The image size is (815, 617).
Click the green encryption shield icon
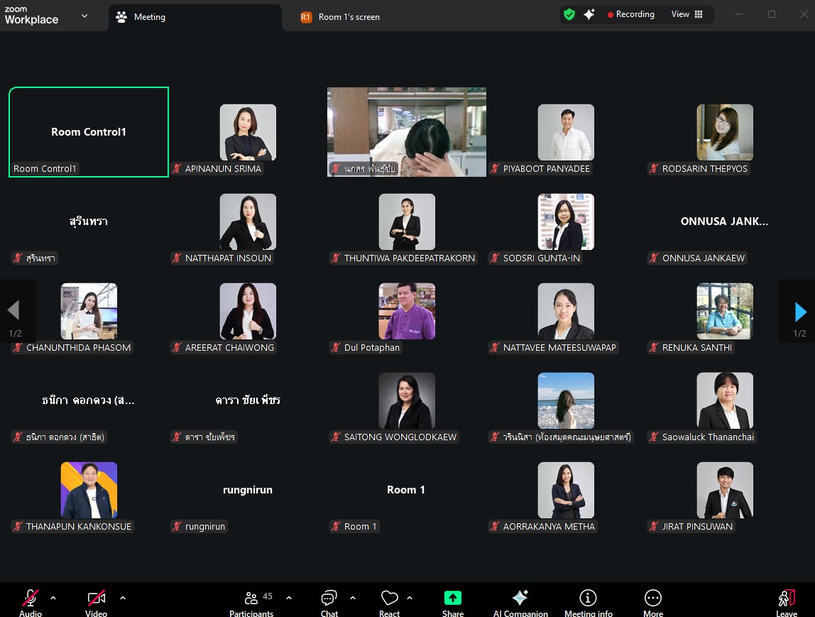click(569, 14)
